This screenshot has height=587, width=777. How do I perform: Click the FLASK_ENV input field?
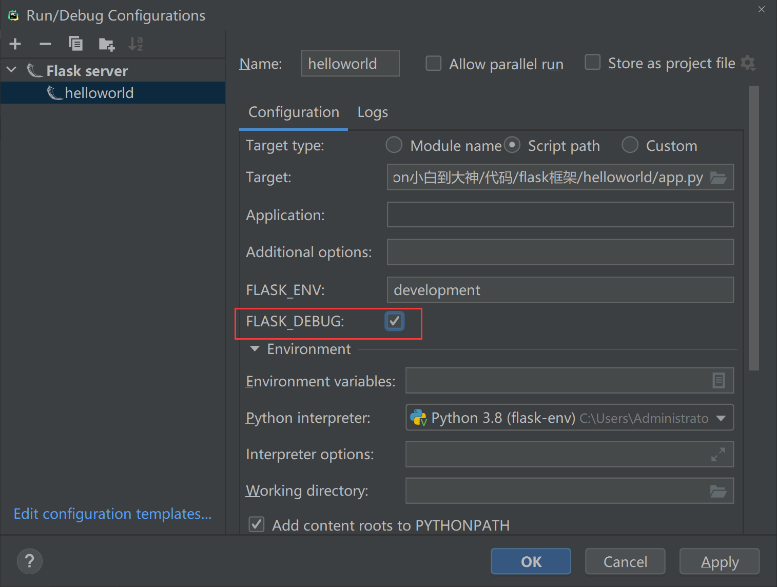(559, 290)
